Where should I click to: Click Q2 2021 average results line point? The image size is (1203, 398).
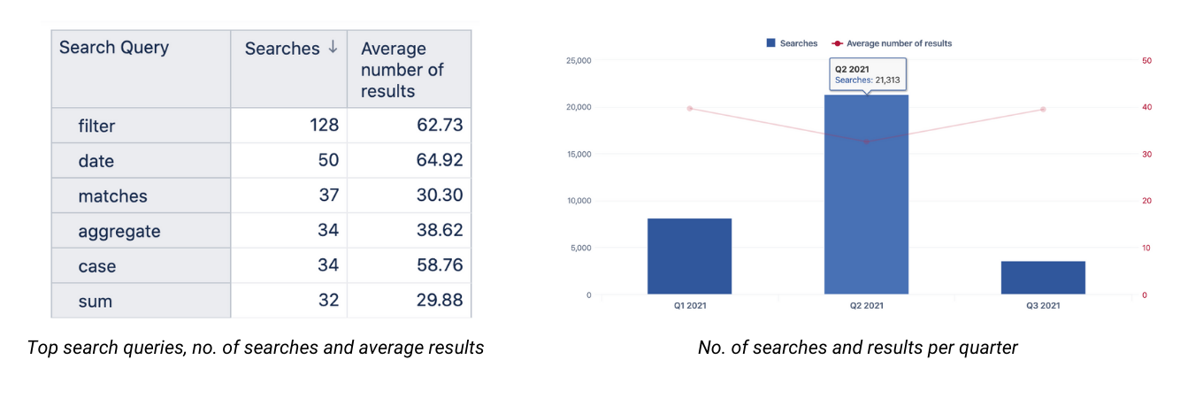click(x=866, y=142)
